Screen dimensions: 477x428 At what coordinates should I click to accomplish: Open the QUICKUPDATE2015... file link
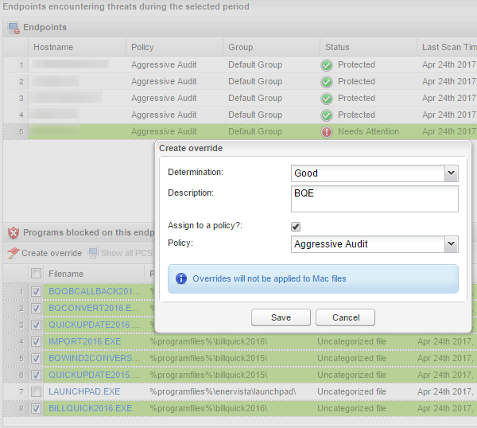coord(95,375)
